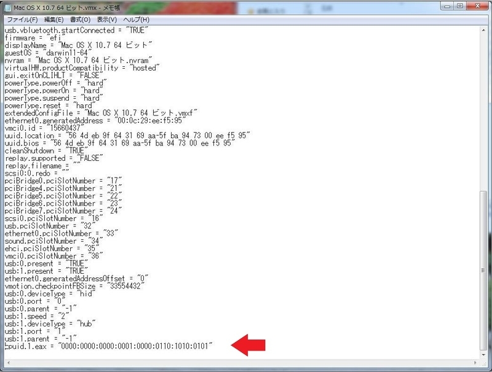Click the pciBridge4.pciSlotNumber line
This screenshot has height=372, width=492.
pos(63,188)
